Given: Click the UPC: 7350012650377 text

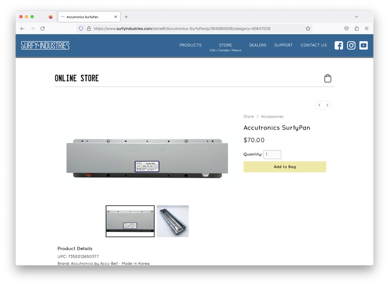Looking at the screenshot, I should point(78,257).
